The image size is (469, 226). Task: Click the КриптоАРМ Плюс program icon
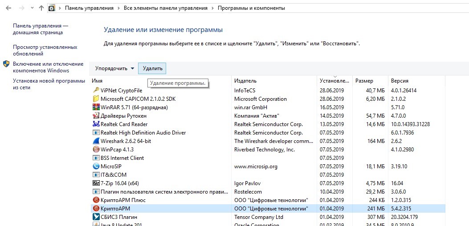pos(96,200)
